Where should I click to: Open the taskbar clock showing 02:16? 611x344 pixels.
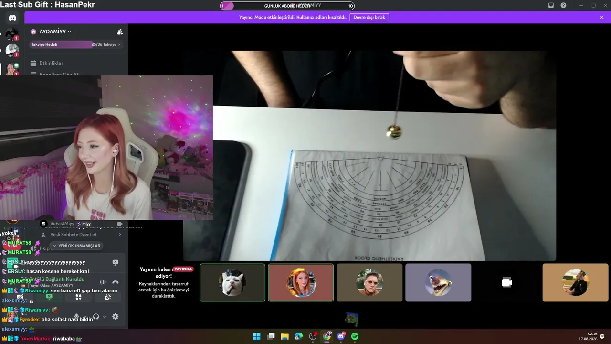coord(588,336)
